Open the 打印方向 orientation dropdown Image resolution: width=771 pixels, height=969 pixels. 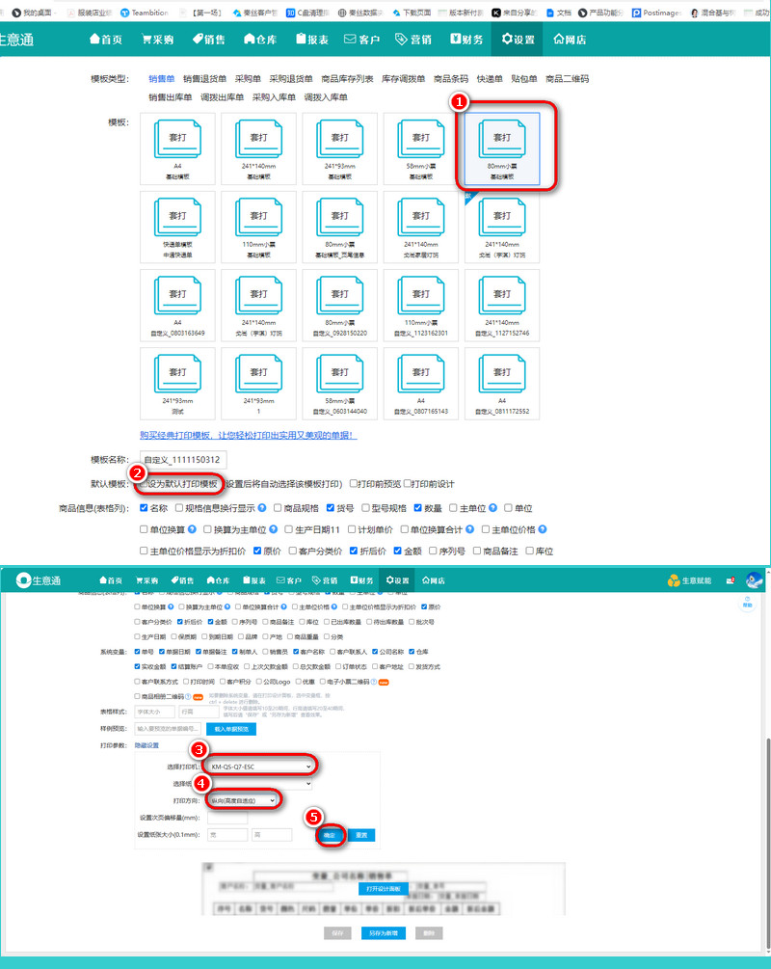(238, 800)
